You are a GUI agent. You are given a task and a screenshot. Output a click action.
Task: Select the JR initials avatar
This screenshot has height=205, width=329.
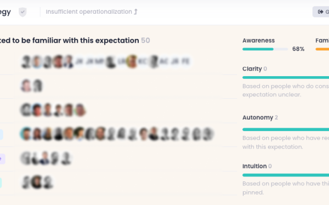point(175,61)
